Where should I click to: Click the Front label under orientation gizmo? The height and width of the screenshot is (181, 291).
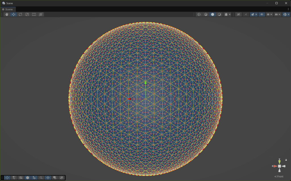tap(279, 176)
